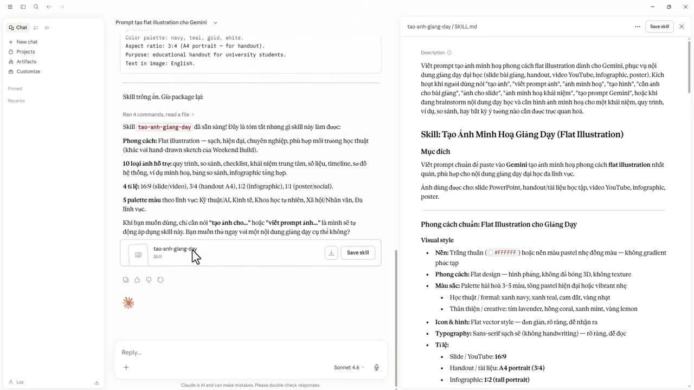Switch to the tasks list mode icon
The width and height of the screenshot is (694, 390).
click(x=36, y=28)
